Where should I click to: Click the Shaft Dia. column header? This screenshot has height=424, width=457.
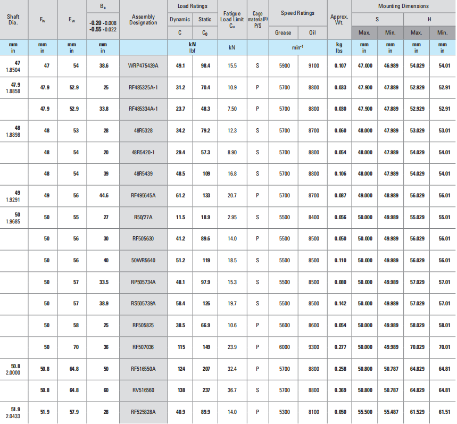(x=13, y=20)
